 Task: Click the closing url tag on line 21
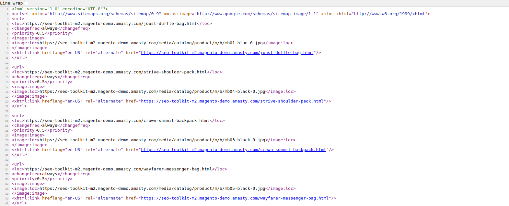(19, 106)
